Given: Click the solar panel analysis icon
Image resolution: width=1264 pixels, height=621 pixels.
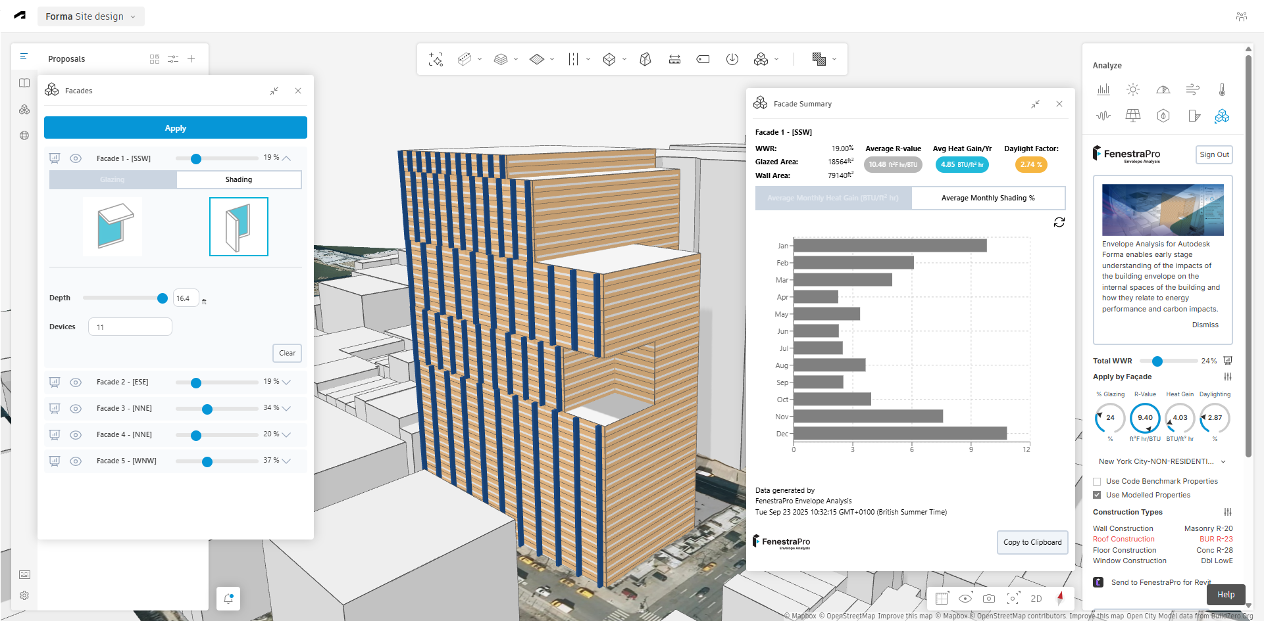Looking at the screenshot, I should click(1132, 116).
